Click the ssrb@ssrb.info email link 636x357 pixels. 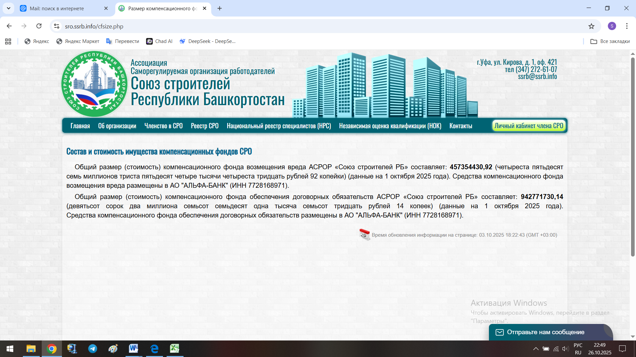click(537, 77)
